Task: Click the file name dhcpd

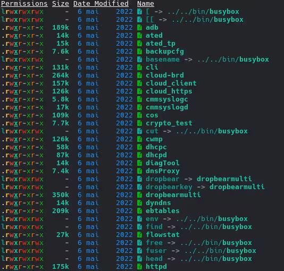Action: 156,155
